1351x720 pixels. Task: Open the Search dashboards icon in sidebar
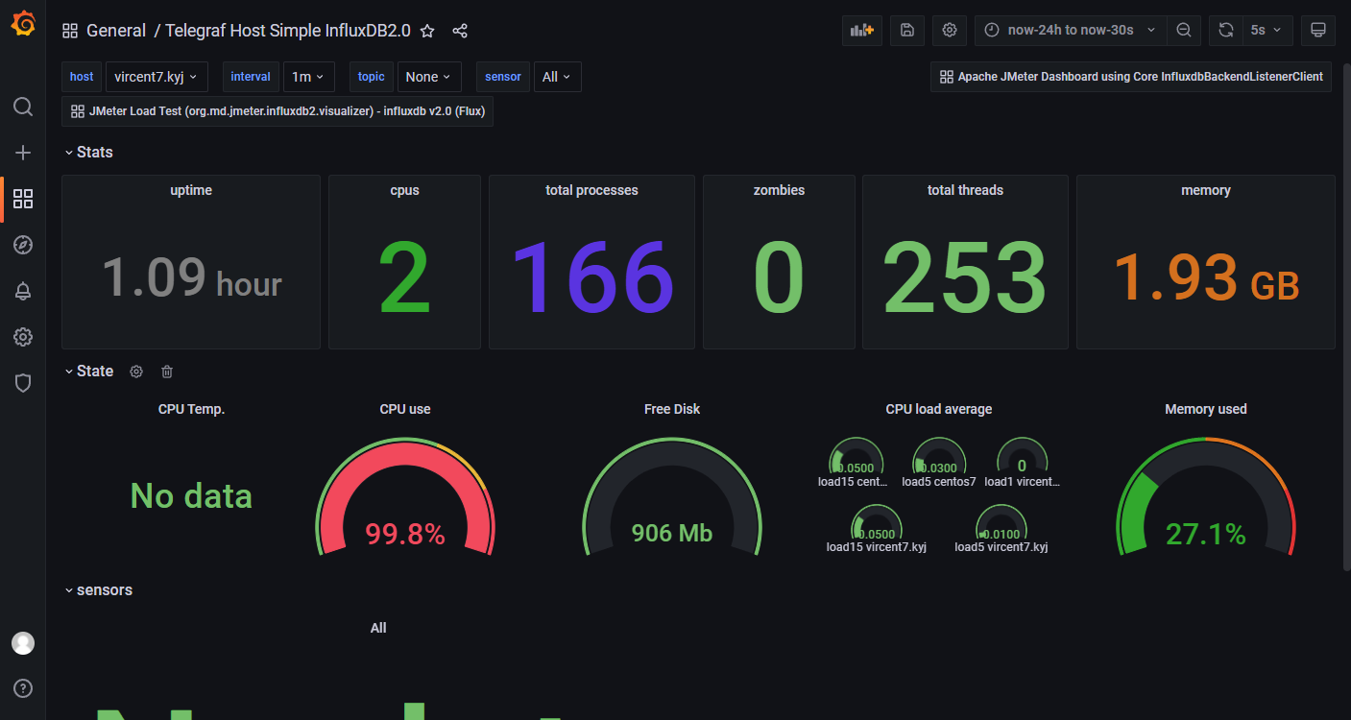(x=23, y=107)
